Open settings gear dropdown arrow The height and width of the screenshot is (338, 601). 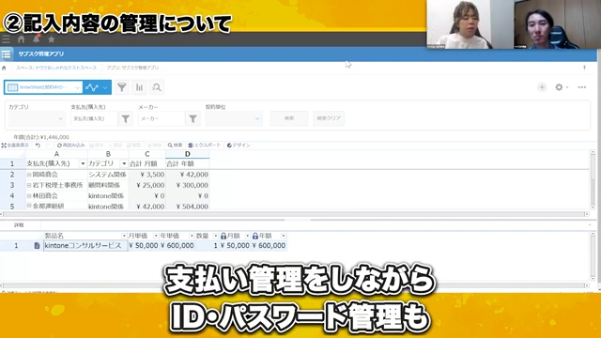click(x=567, y=87)
